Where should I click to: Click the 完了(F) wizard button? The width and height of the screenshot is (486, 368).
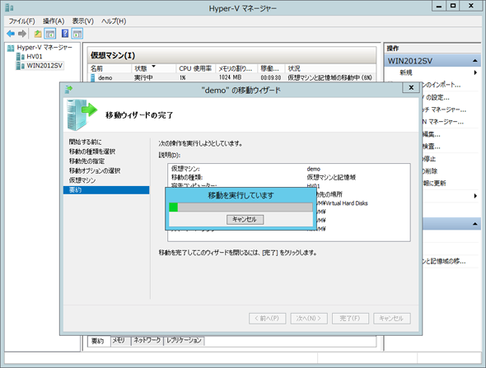click(350, 319)
